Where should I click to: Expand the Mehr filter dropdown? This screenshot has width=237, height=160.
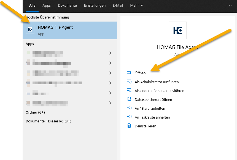137,6
